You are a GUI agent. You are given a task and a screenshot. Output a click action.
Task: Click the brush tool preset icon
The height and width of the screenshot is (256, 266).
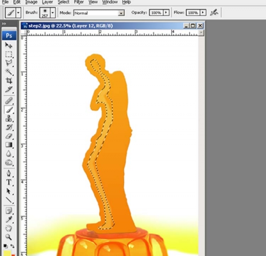tap(11, 12)
